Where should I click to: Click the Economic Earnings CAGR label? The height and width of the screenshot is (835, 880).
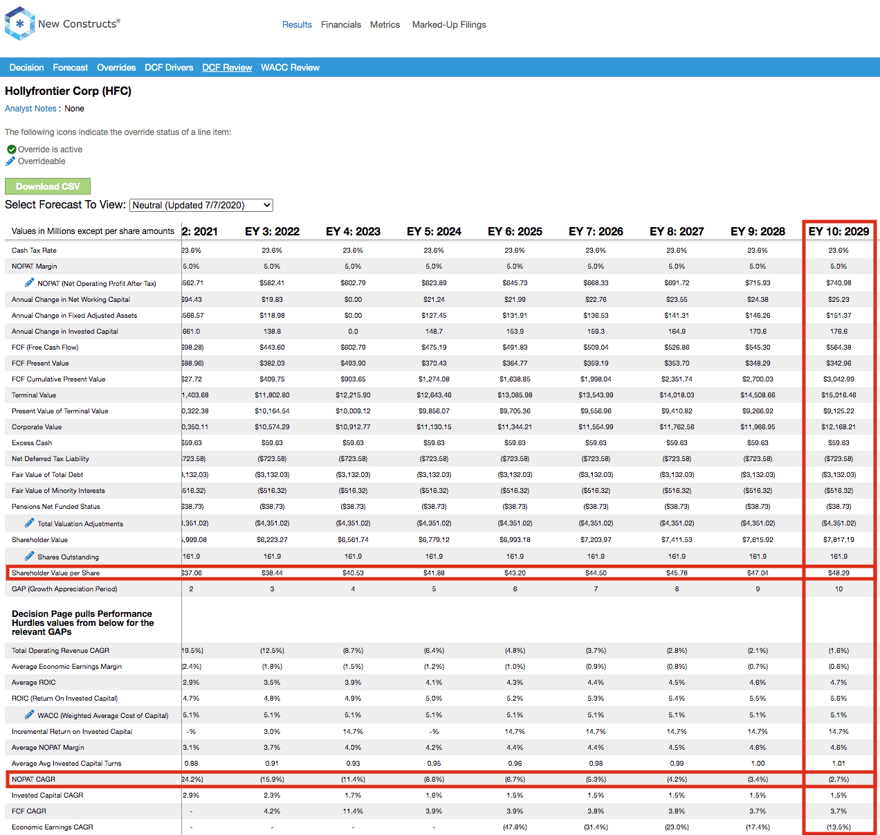(52, 827)
